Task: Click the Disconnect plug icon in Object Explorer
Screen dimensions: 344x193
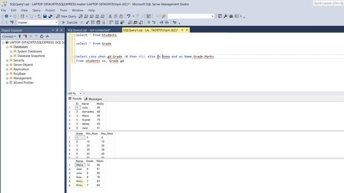Action: [x=25, y=36]
